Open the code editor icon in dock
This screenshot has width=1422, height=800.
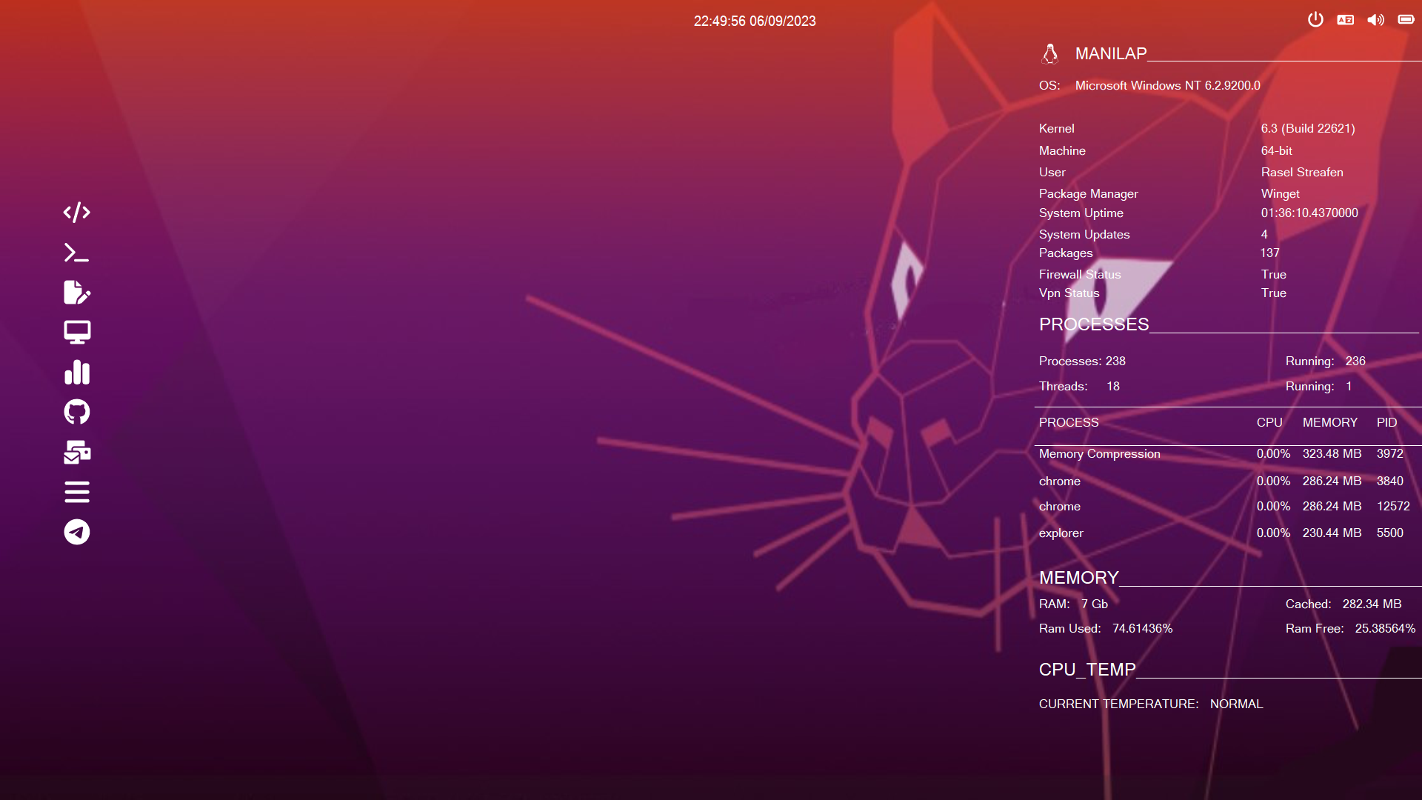(77, 213)
